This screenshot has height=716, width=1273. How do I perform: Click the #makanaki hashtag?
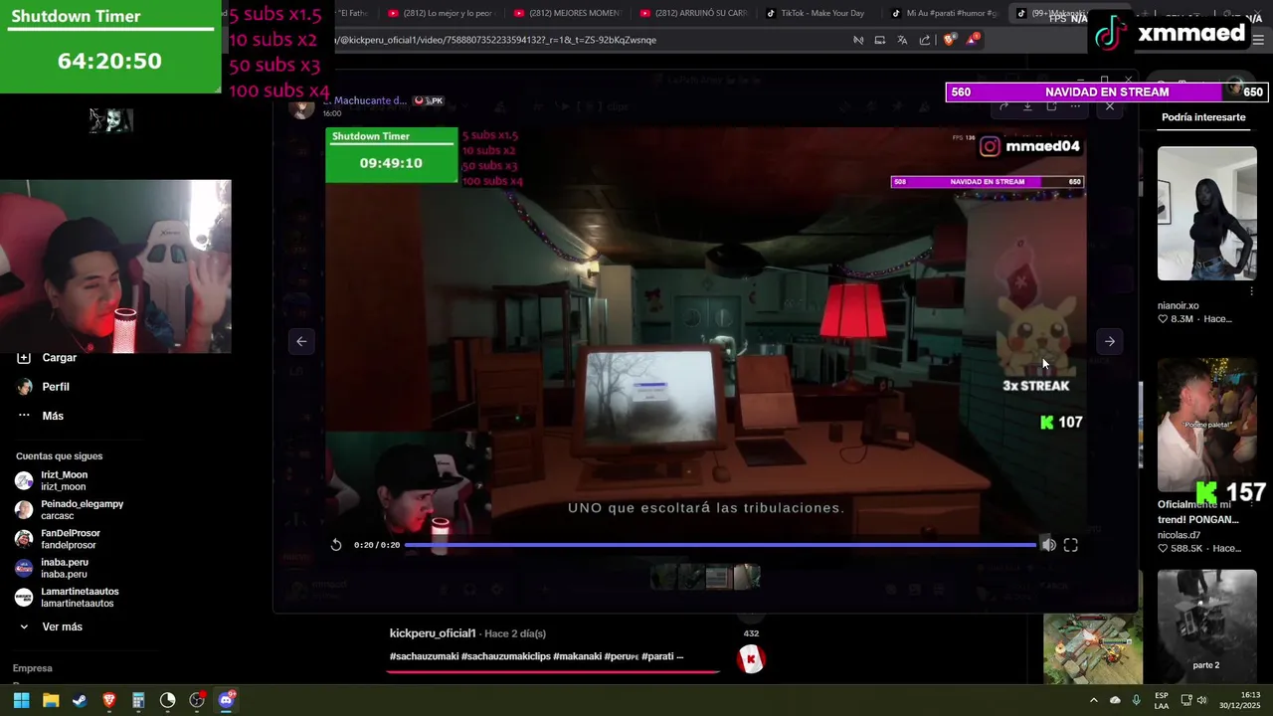[x=577, y=656]
